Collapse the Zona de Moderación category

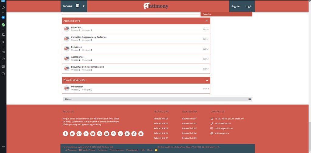click(207, 80)
